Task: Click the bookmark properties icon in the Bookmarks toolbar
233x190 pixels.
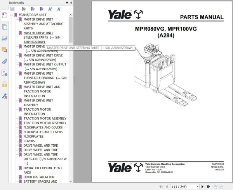Action: (x=42, y=9)
